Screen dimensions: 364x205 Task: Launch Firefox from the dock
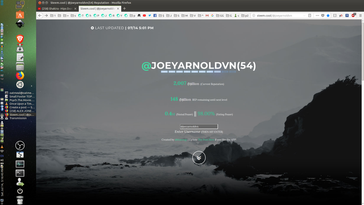pos(20,75)
